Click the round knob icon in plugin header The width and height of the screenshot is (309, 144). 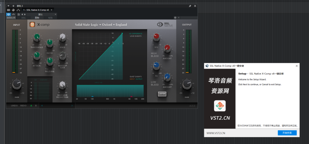pyautogui.click(x=13, y=10)
